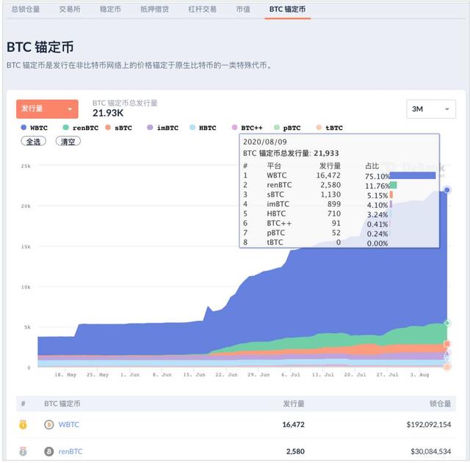Toggle sBTC series in chart legend
The image size is (470, 463).
click(x=119, y=128)
